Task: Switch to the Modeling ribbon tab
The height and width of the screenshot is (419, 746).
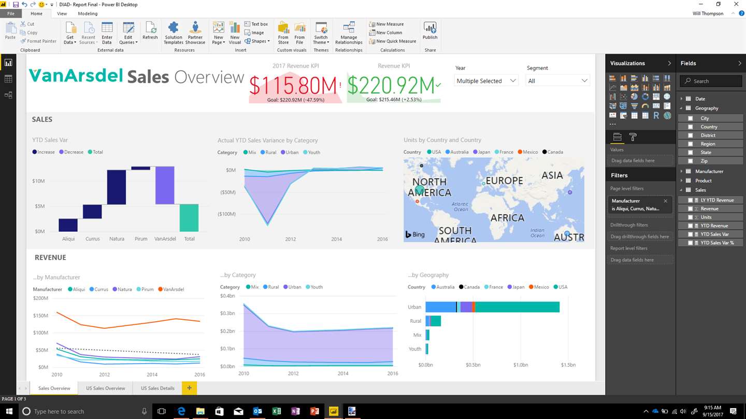Action: pyautogui.click(x=88, y=13)
